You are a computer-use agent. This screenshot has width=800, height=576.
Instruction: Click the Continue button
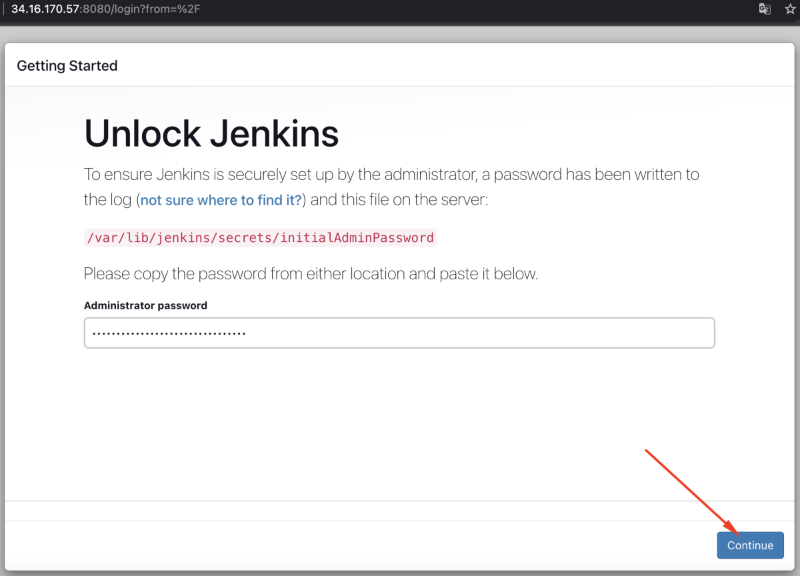pyautogui.click(x=750, y=545)
